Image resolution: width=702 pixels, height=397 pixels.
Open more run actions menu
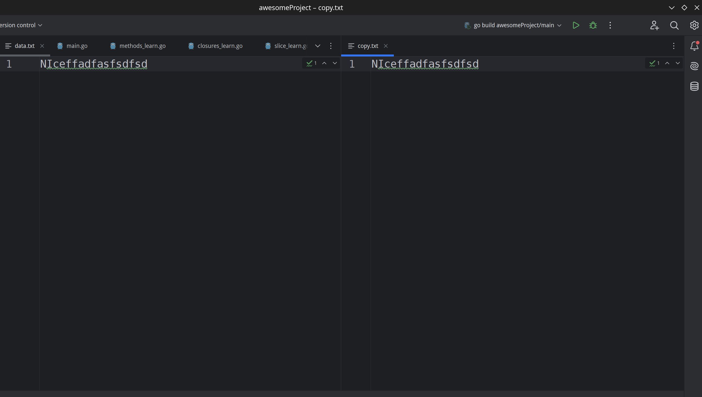610,25
